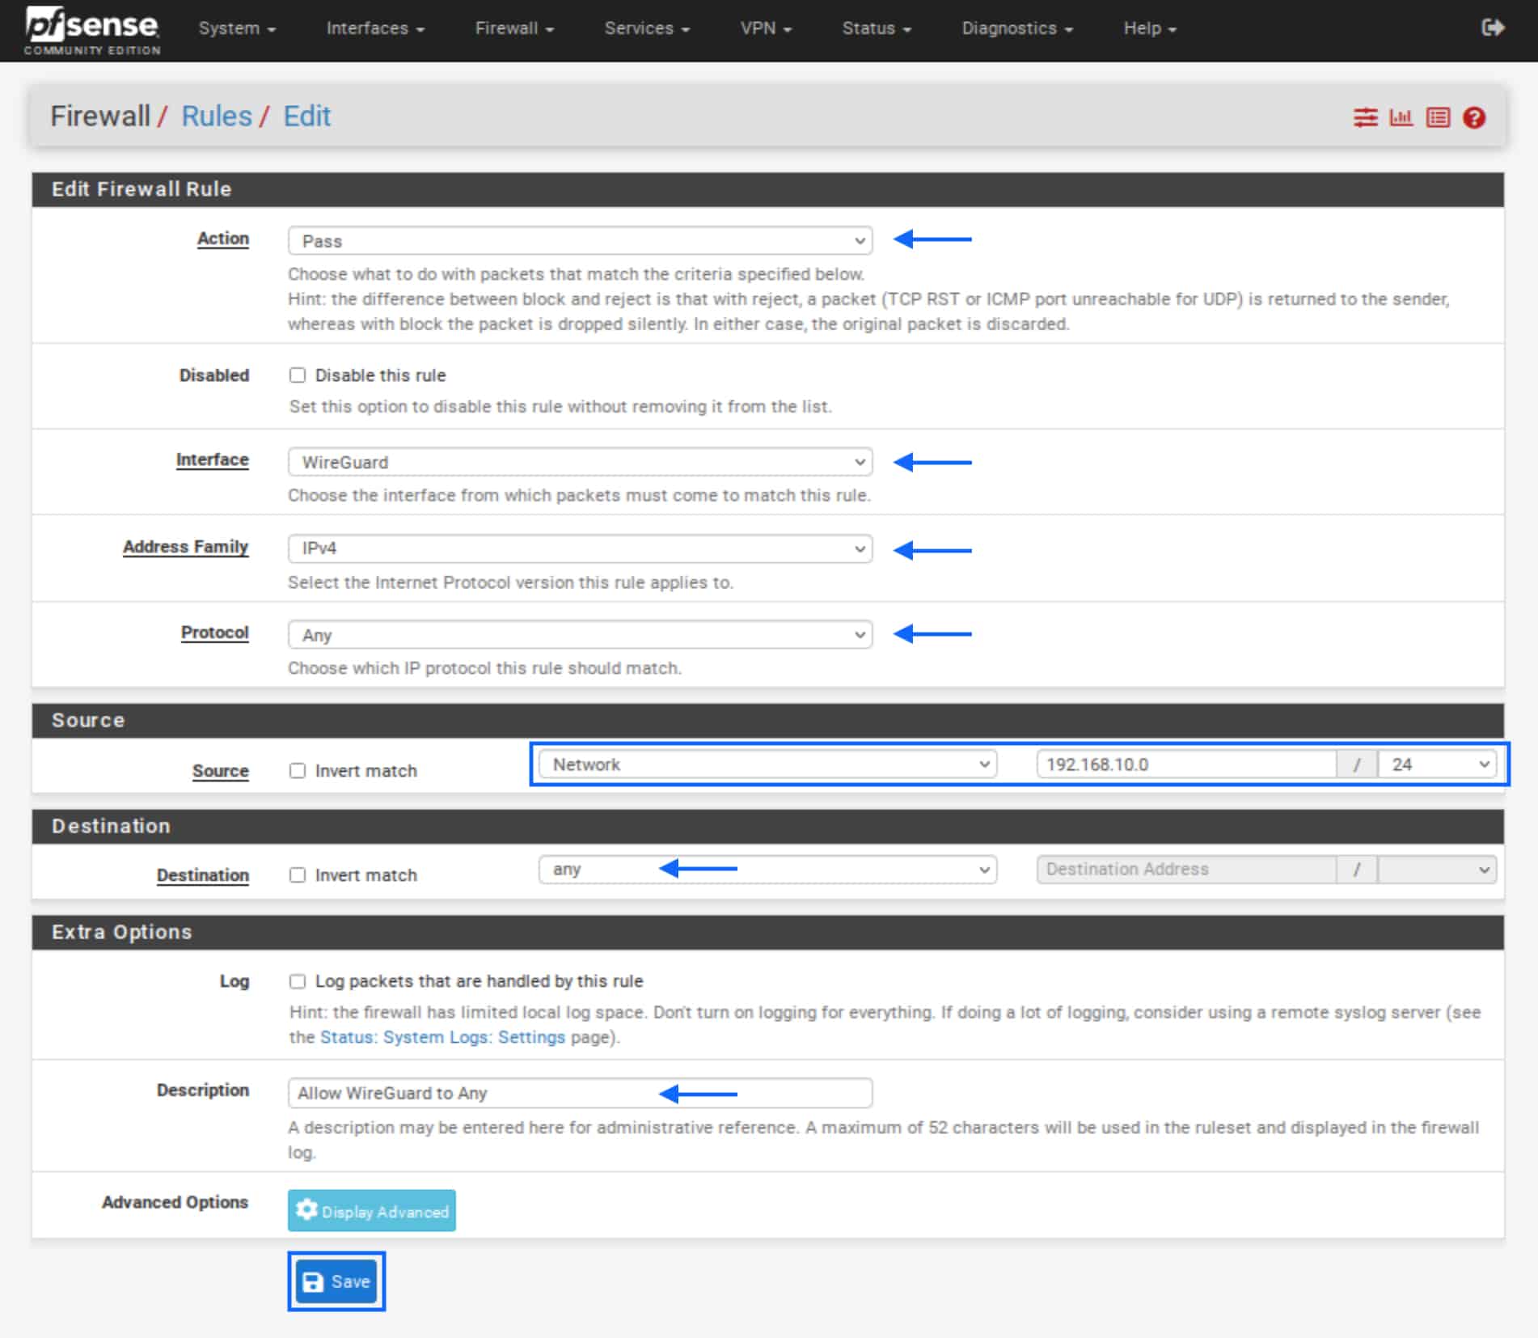Image resolution: width=1538 pixels, height=1338 pixels.
Task: Click the source address field 192.168.10.0
Action: pyautogui.click(x=1186, y=764)
